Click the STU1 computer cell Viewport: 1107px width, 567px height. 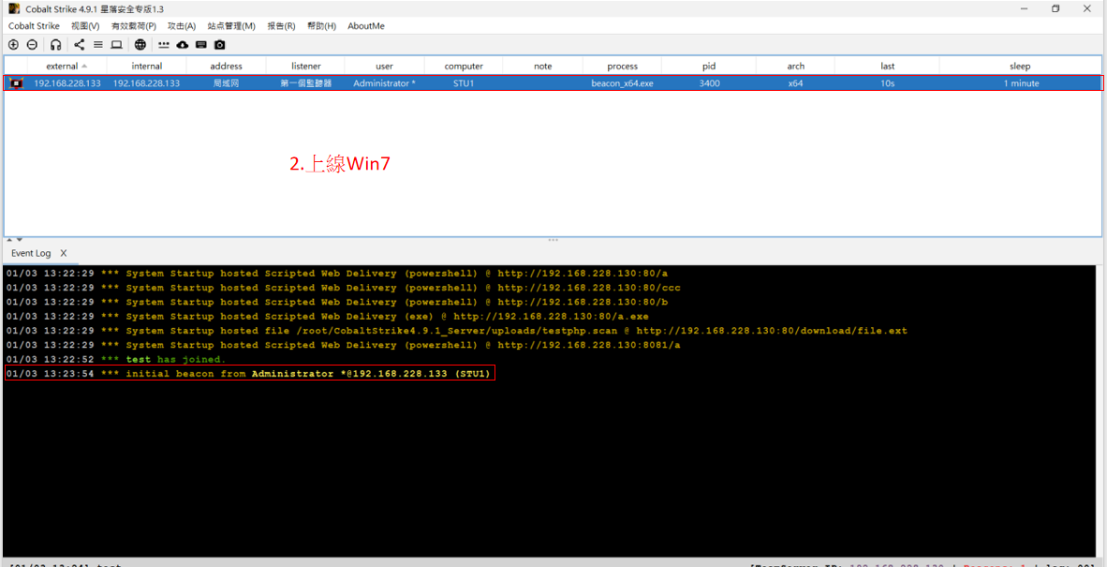coord(464,83)
